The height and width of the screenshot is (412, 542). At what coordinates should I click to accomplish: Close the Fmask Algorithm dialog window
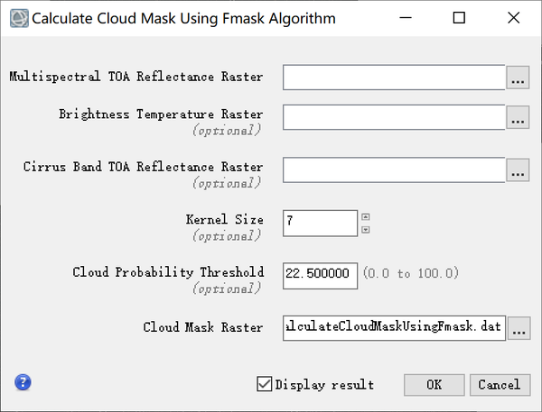click(511, 18)
